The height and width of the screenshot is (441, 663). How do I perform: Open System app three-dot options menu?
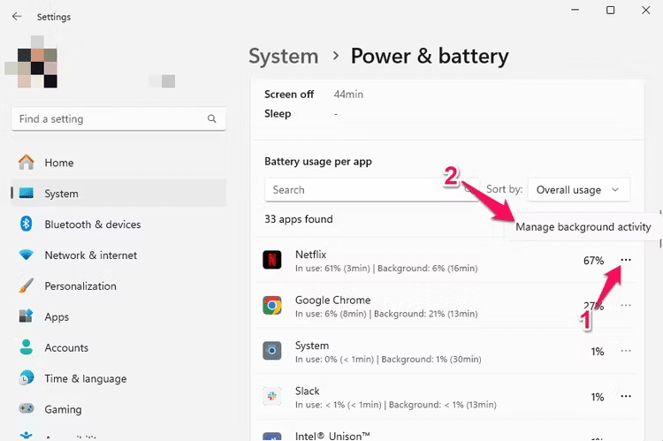[626, 351]
